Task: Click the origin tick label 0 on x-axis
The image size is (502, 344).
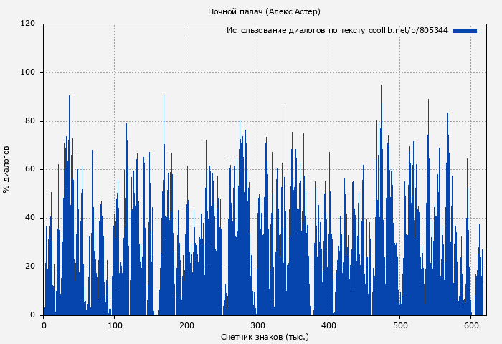Action: [x=44, y=325]
